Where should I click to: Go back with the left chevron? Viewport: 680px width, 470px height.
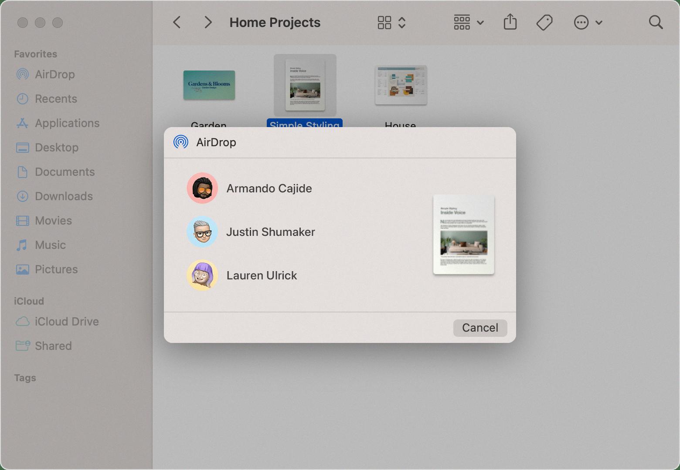177,23
